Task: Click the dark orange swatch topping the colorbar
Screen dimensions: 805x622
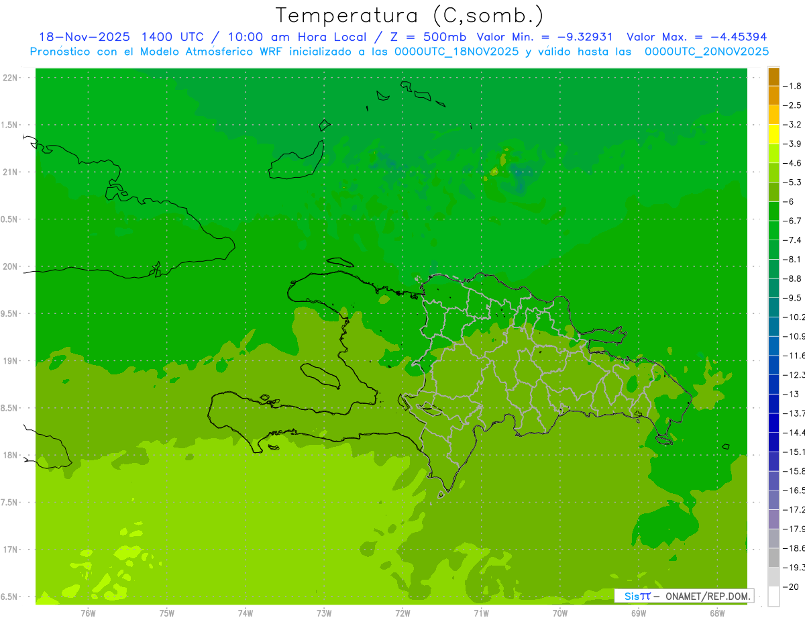Action: (x=773, y=76)
